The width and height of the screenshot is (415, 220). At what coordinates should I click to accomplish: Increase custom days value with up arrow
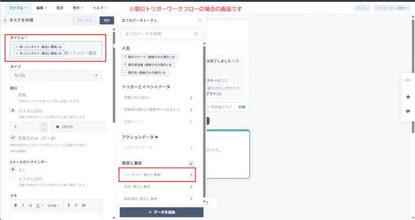coord(44,124)
